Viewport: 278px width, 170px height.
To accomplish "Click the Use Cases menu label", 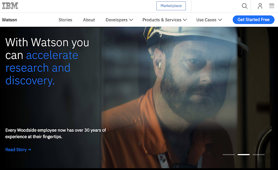I will pyautogui.click(x=206, y=20).
